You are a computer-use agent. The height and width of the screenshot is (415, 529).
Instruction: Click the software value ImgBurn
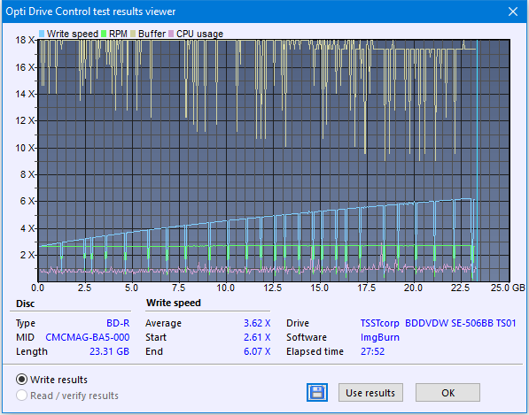380,337
